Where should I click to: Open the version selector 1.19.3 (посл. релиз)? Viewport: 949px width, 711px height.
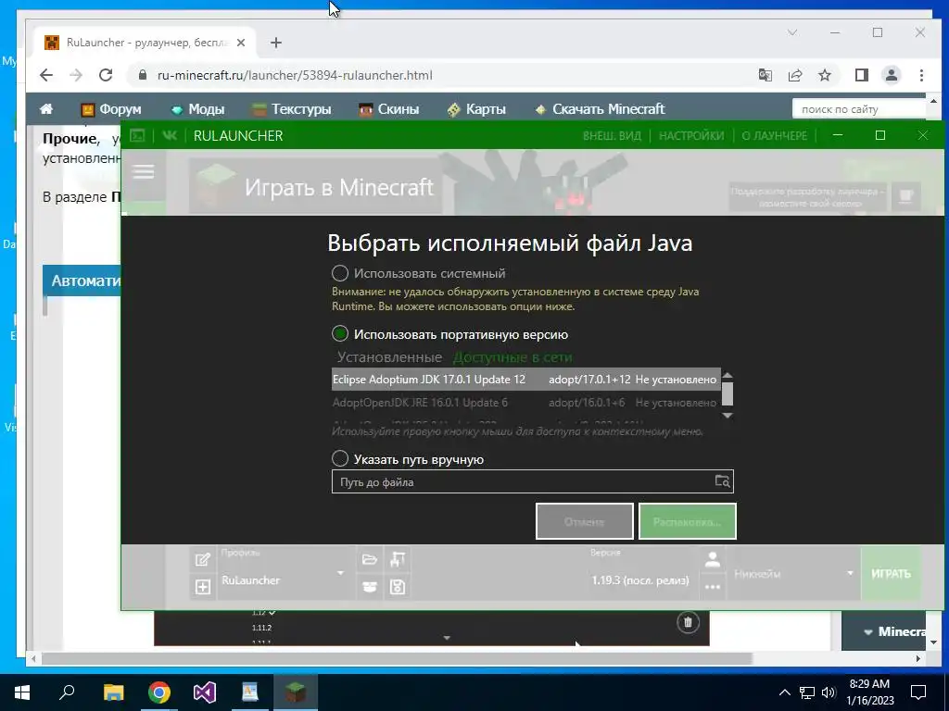[x=639, y=580]
